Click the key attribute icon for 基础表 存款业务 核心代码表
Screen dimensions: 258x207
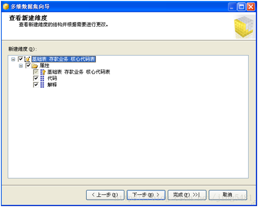[43, 72]
